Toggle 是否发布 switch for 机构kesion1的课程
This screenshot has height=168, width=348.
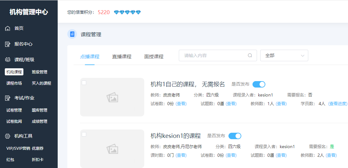pos(235,136)
